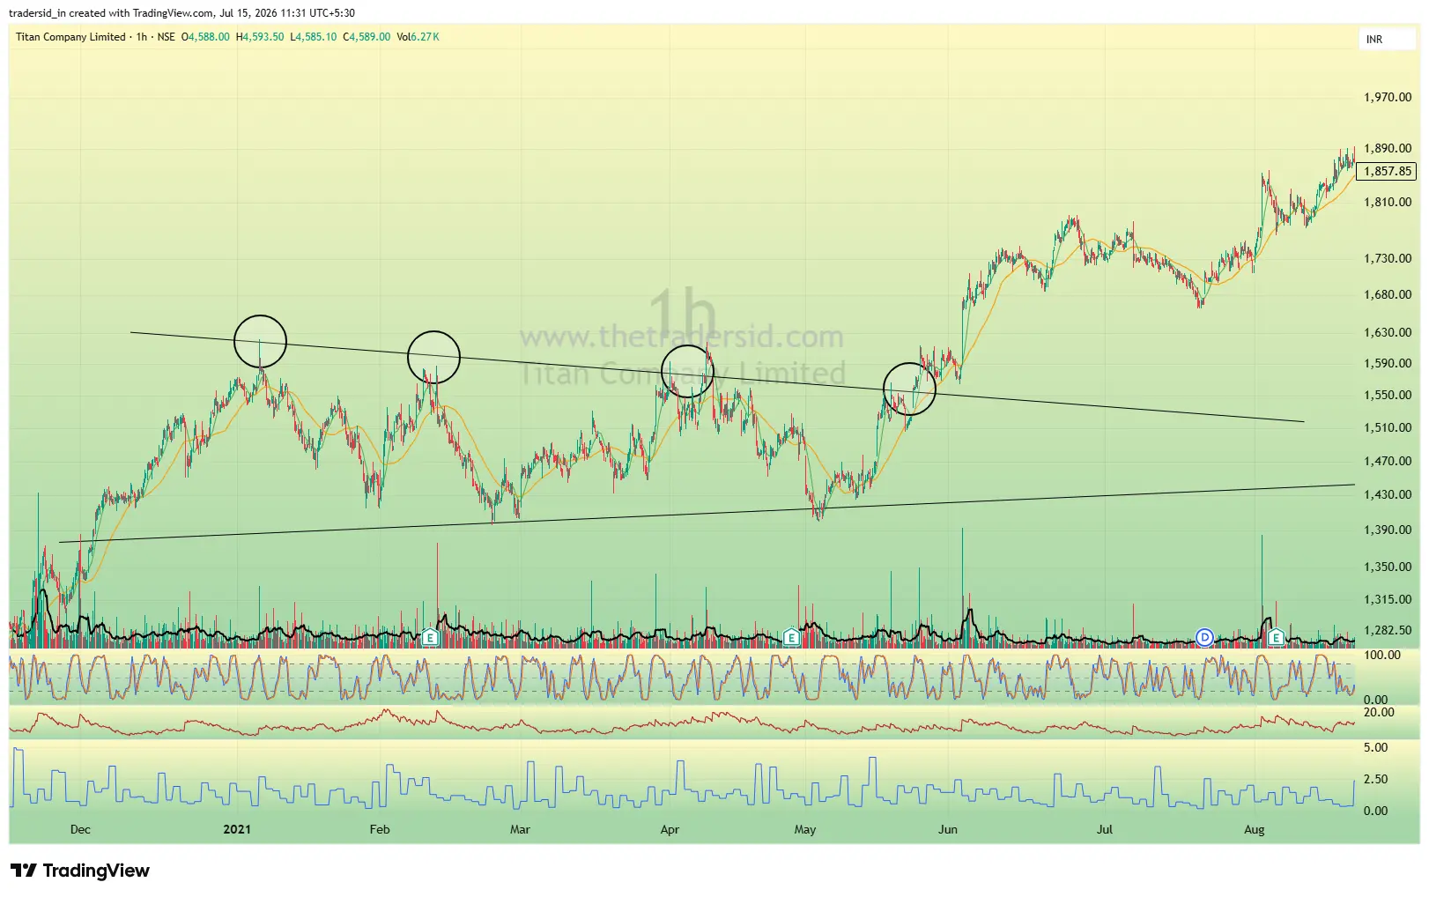Click the 2021 label on time axis

(x=237, y=829)
